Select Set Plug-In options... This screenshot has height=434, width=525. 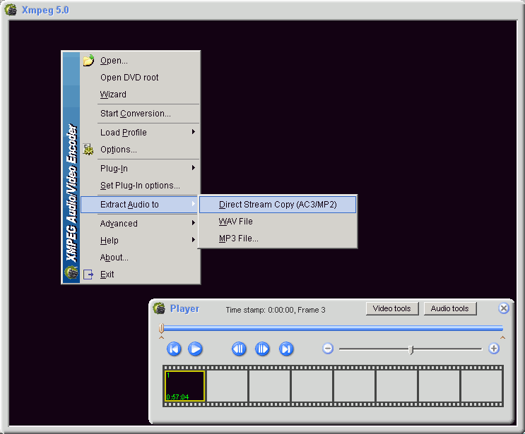(x=141, y=186)
